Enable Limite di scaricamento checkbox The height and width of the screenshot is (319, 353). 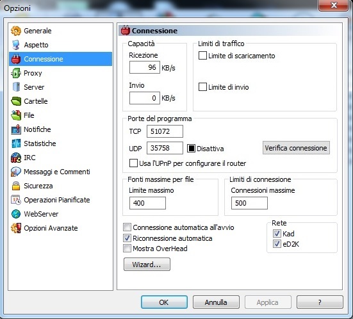pos(202,56)
